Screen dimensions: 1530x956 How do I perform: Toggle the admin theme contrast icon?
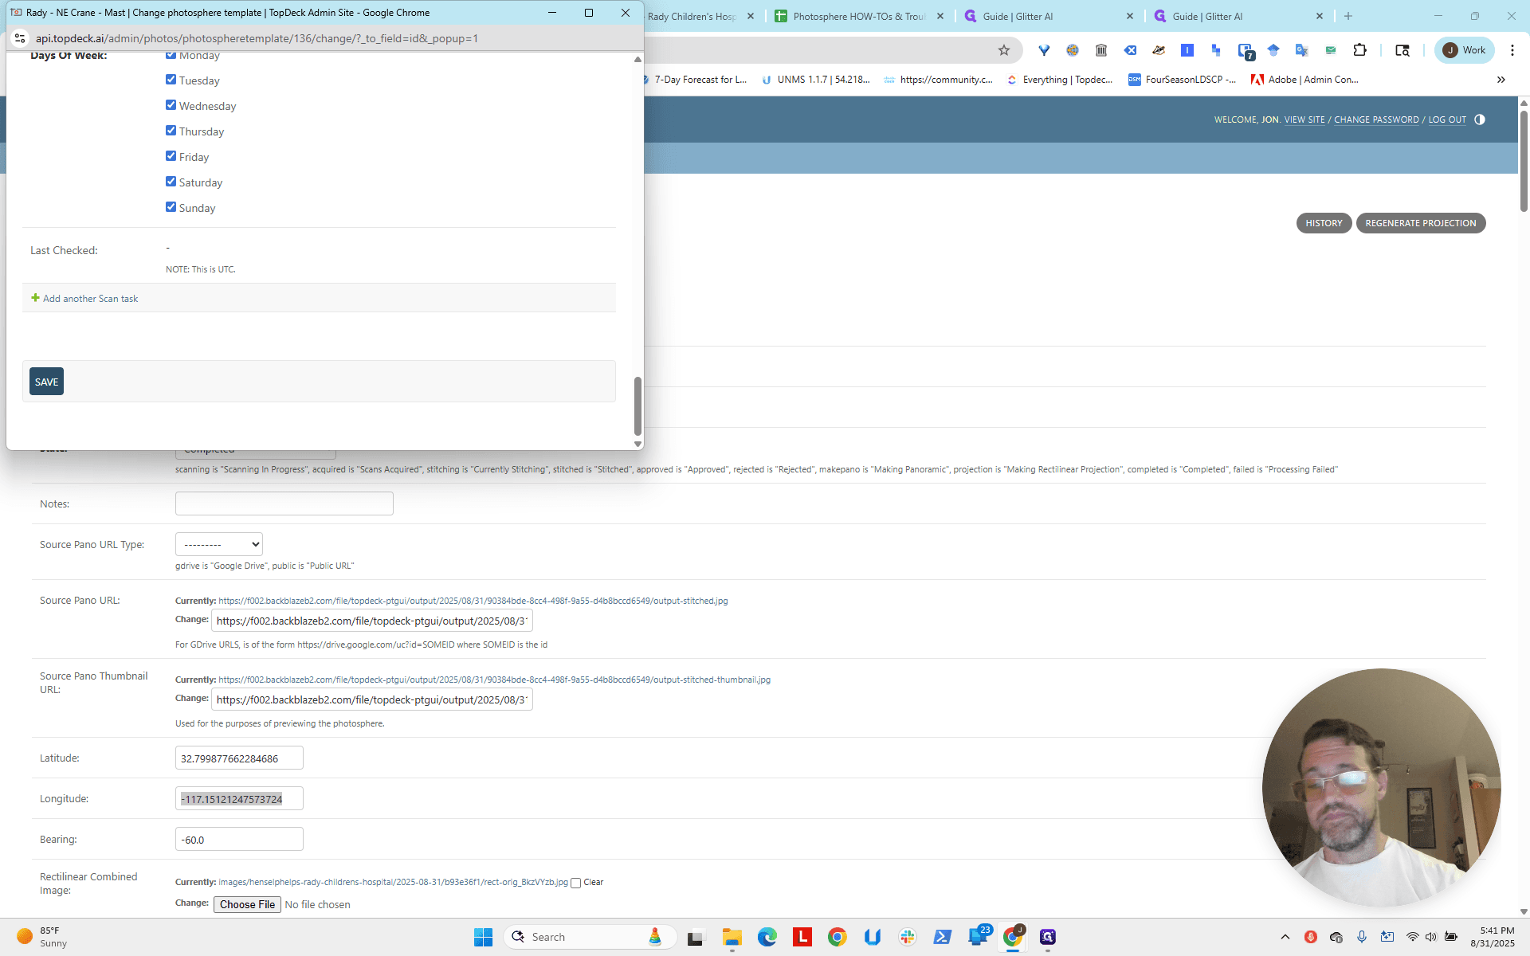(x=1480, y=119)
